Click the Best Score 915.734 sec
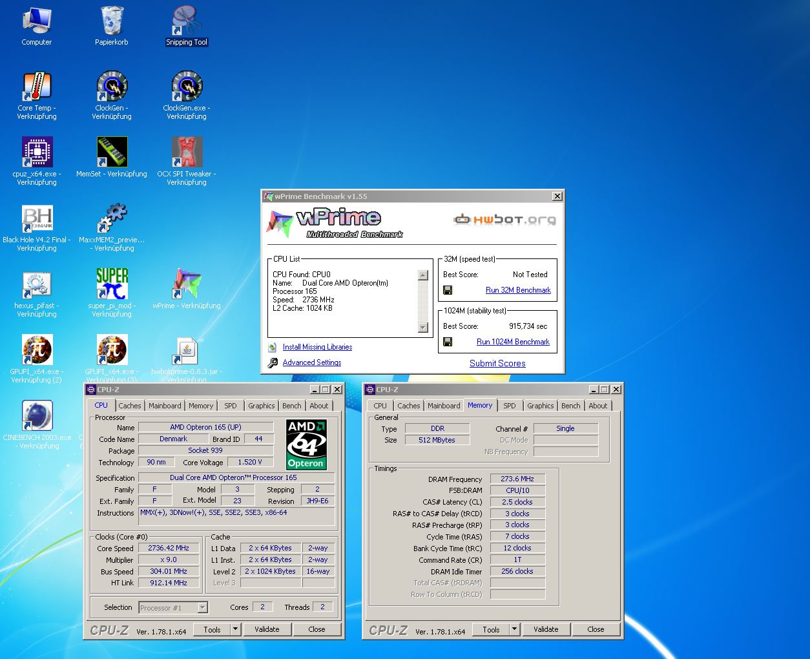810x659 pixels. (528, 326)
